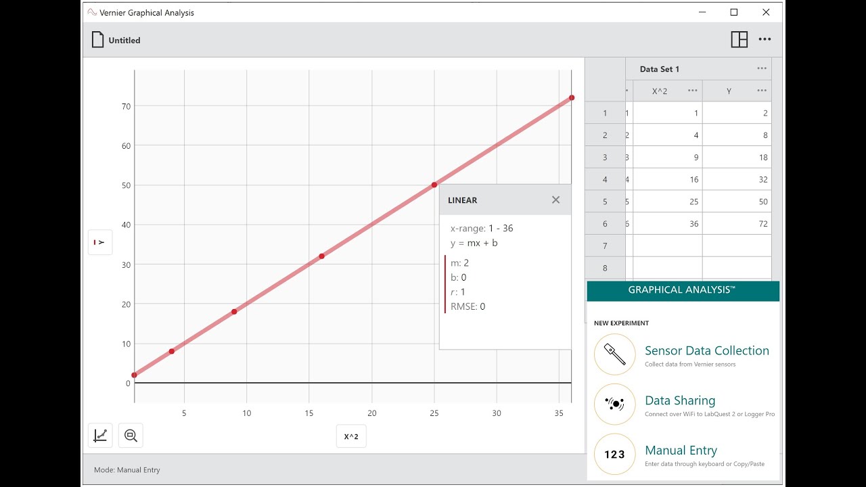The image size is (866, 487).
Task: Click the empty Y cell in row 7
Action: [737, 246]
